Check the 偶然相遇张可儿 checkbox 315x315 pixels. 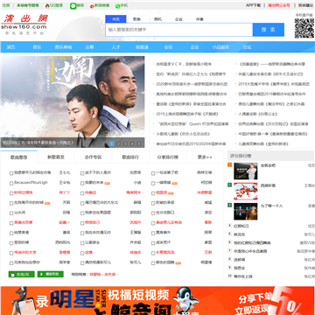(82, 262)
